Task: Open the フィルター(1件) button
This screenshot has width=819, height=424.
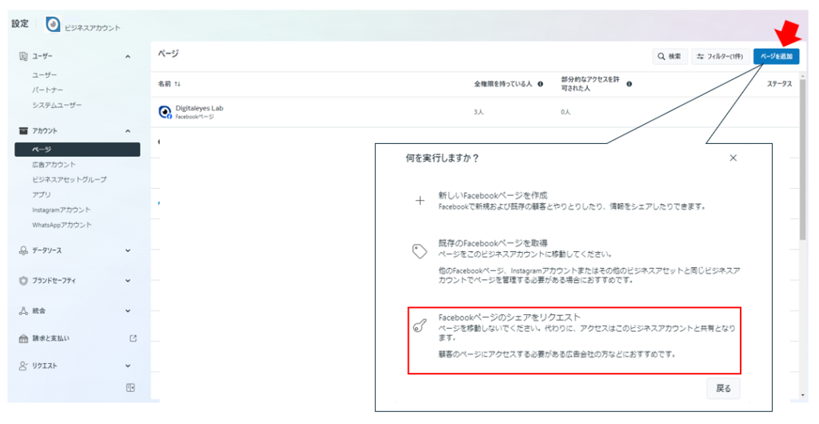Action: coord(721,56)
